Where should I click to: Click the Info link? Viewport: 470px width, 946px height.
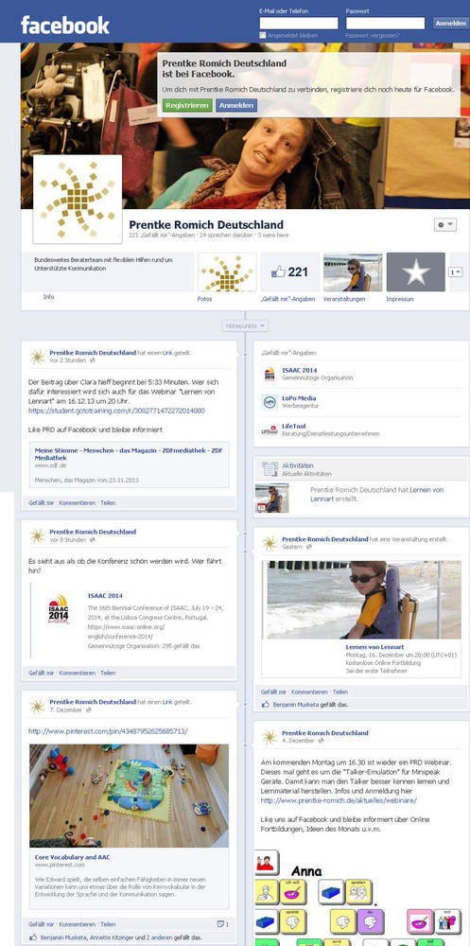pos(49,297)
